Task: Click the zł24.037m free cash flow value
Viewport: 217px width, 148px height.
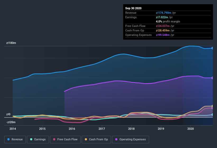Action: tap(163, 26)
